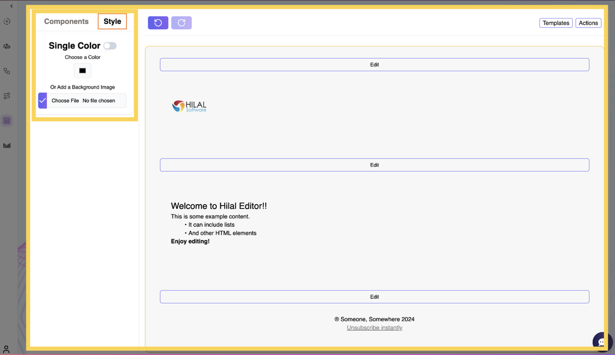
Task: Switch to the Style tab
Action: coord(112,21)
